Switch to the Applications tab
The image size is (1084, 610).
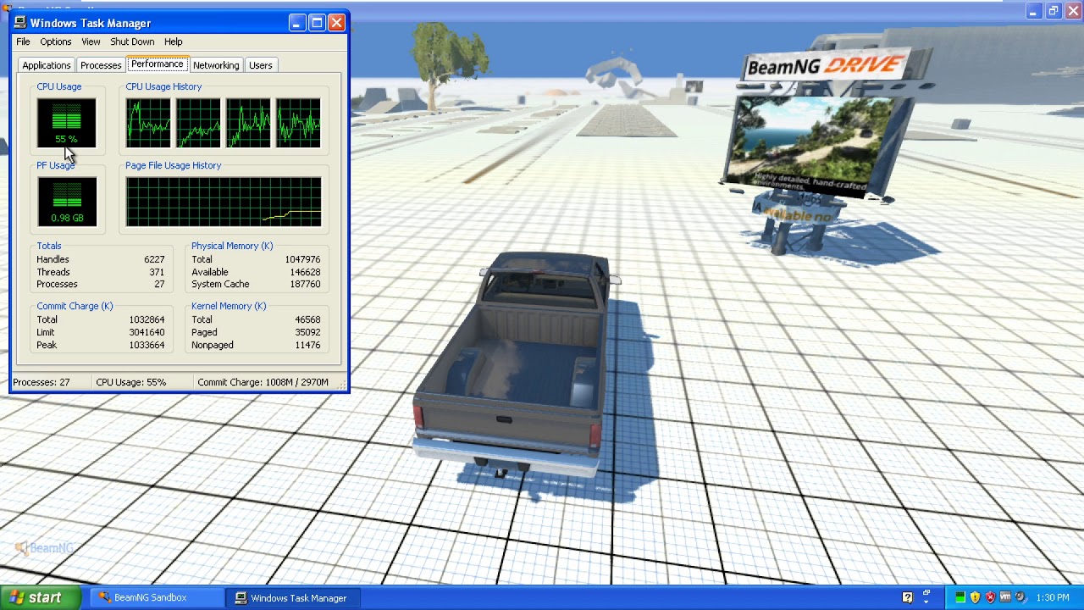point(47,65)
